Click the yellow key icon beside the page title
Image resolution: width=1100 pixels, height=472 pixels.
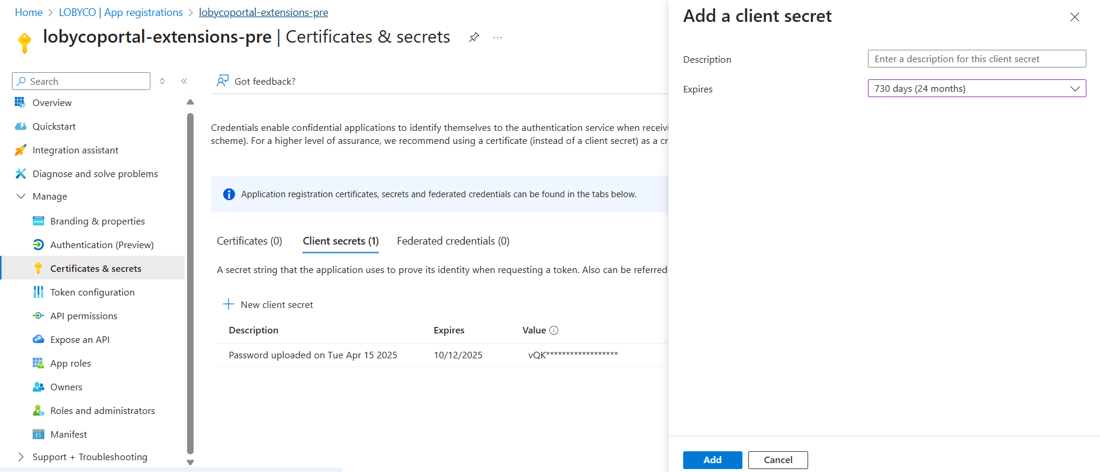[x=24, y=43]
